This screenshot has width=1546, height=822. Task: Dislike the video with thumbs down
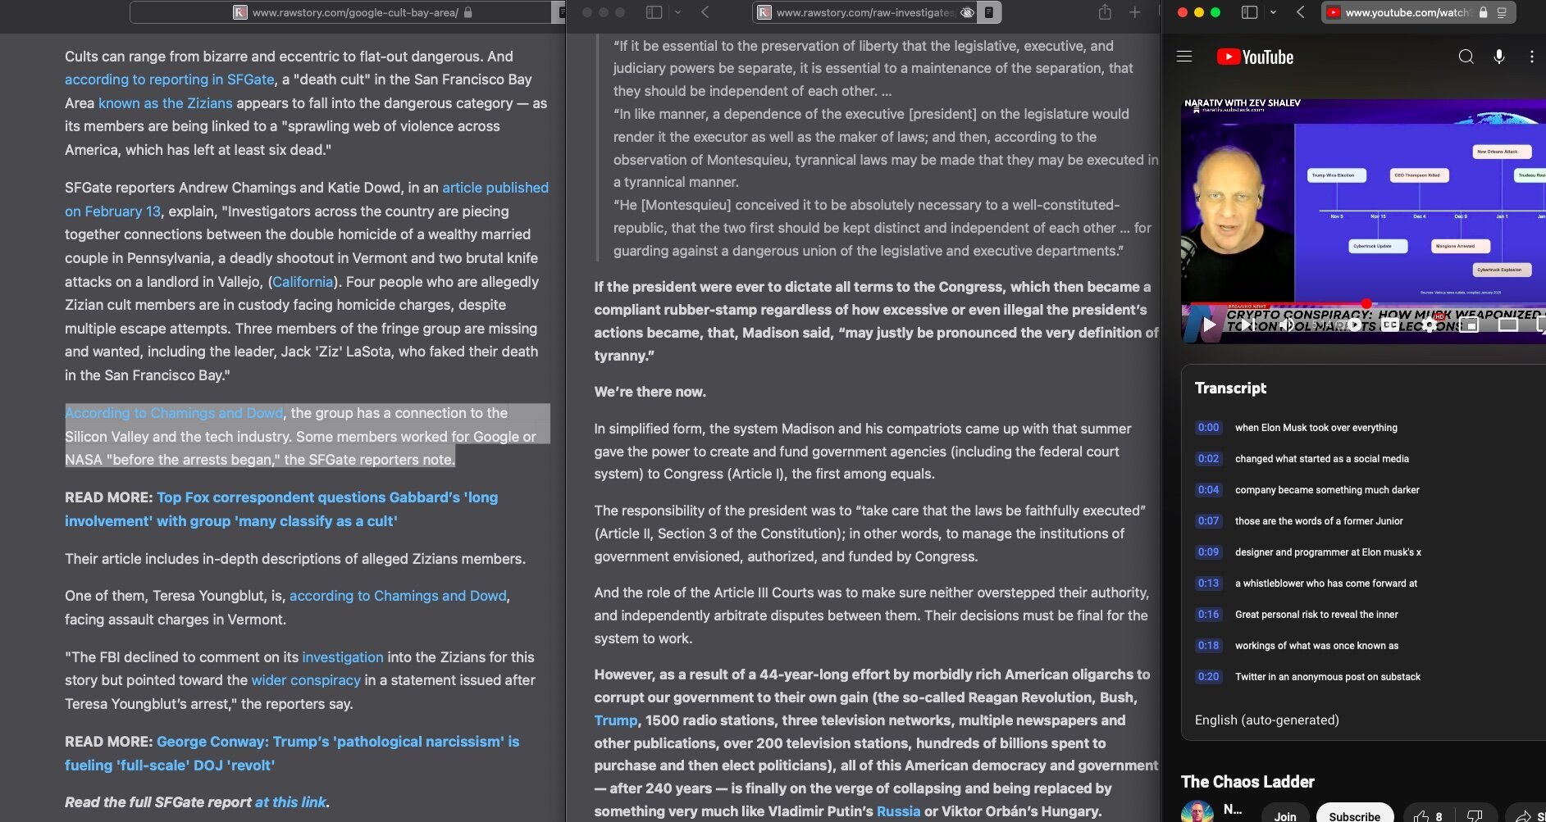tap(1474, 816)
